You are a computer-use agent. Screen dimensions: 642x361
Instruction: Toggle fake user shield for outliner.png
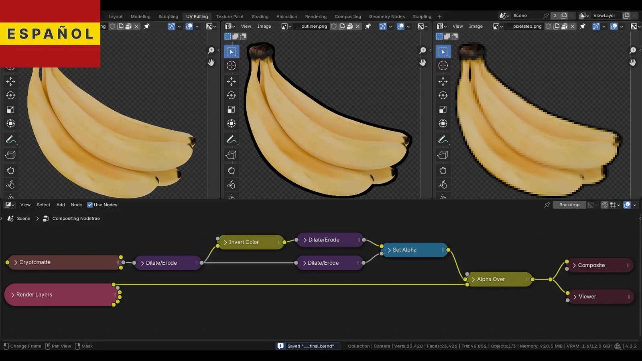[333, 26]
